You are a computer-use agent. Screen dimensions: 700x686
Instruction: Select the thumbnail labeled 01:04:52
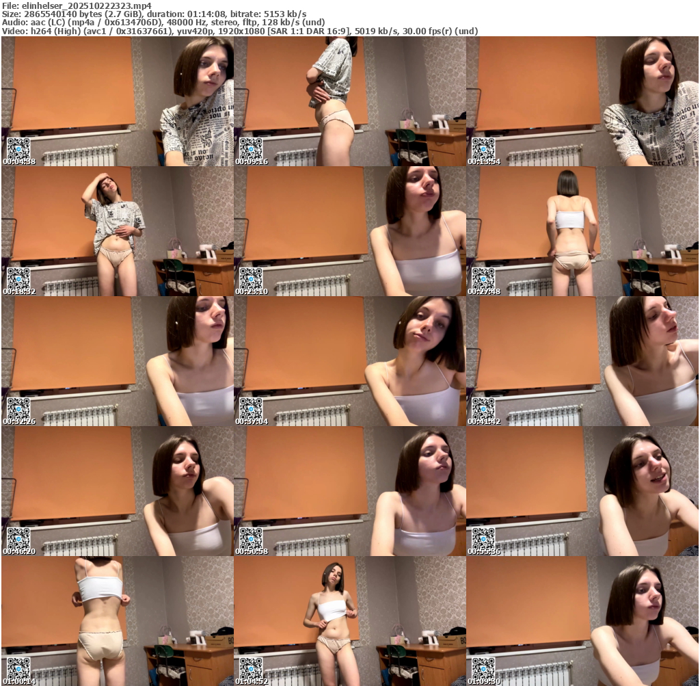click(350, 621)
